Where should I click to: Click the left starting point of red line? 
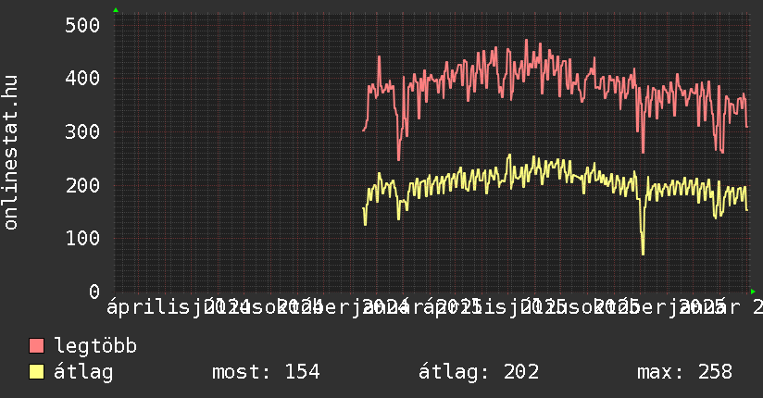(x=363, y=131)
